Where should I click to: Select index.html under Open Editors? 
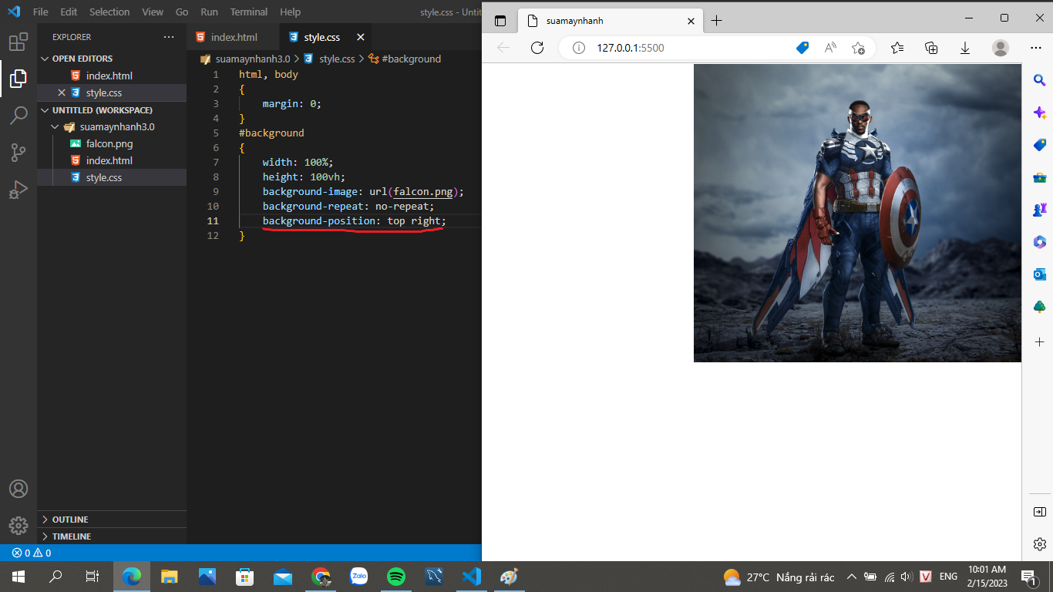(112, 76)
